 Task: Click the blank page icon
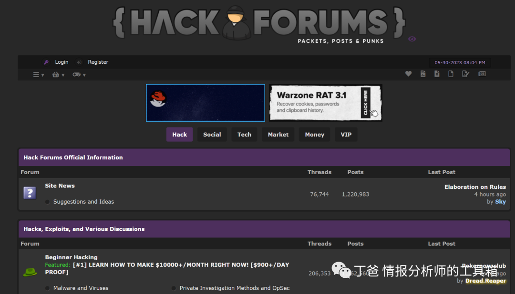click(x=451, y=74)
